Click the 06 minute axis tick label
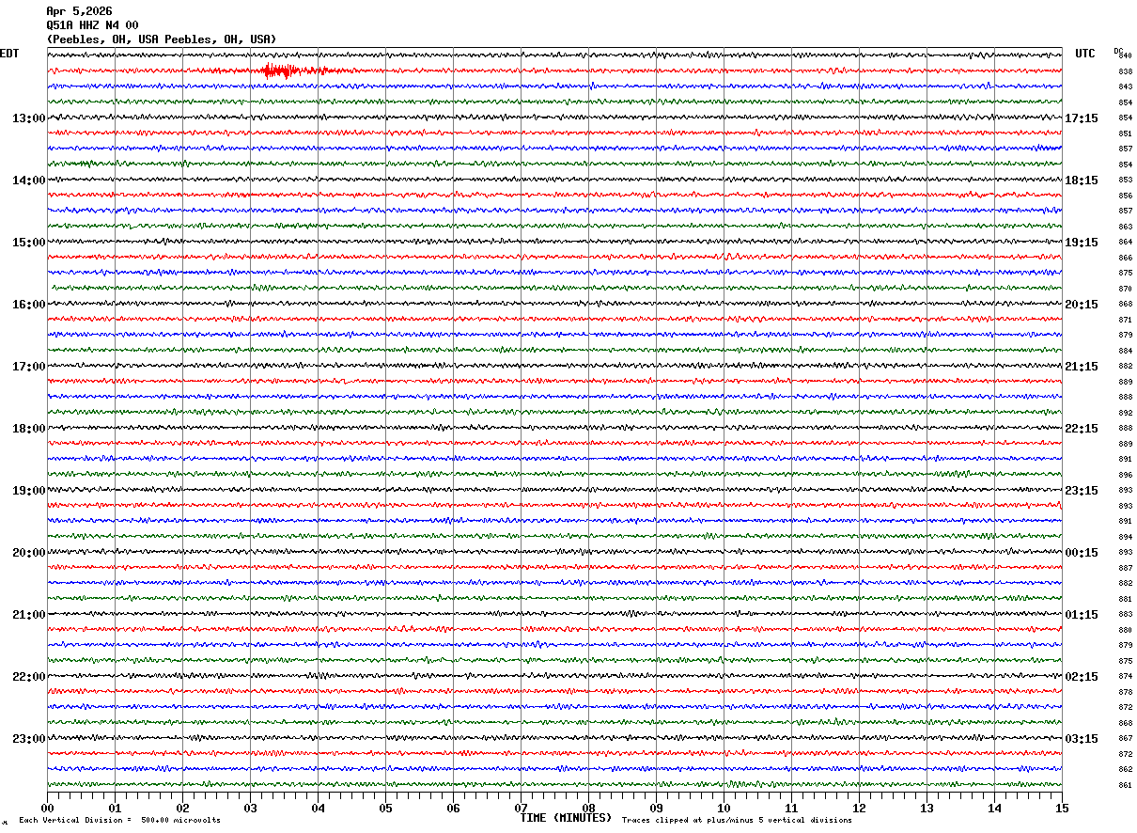This screenshot has width=1137, height=833. tap(453, 809)
